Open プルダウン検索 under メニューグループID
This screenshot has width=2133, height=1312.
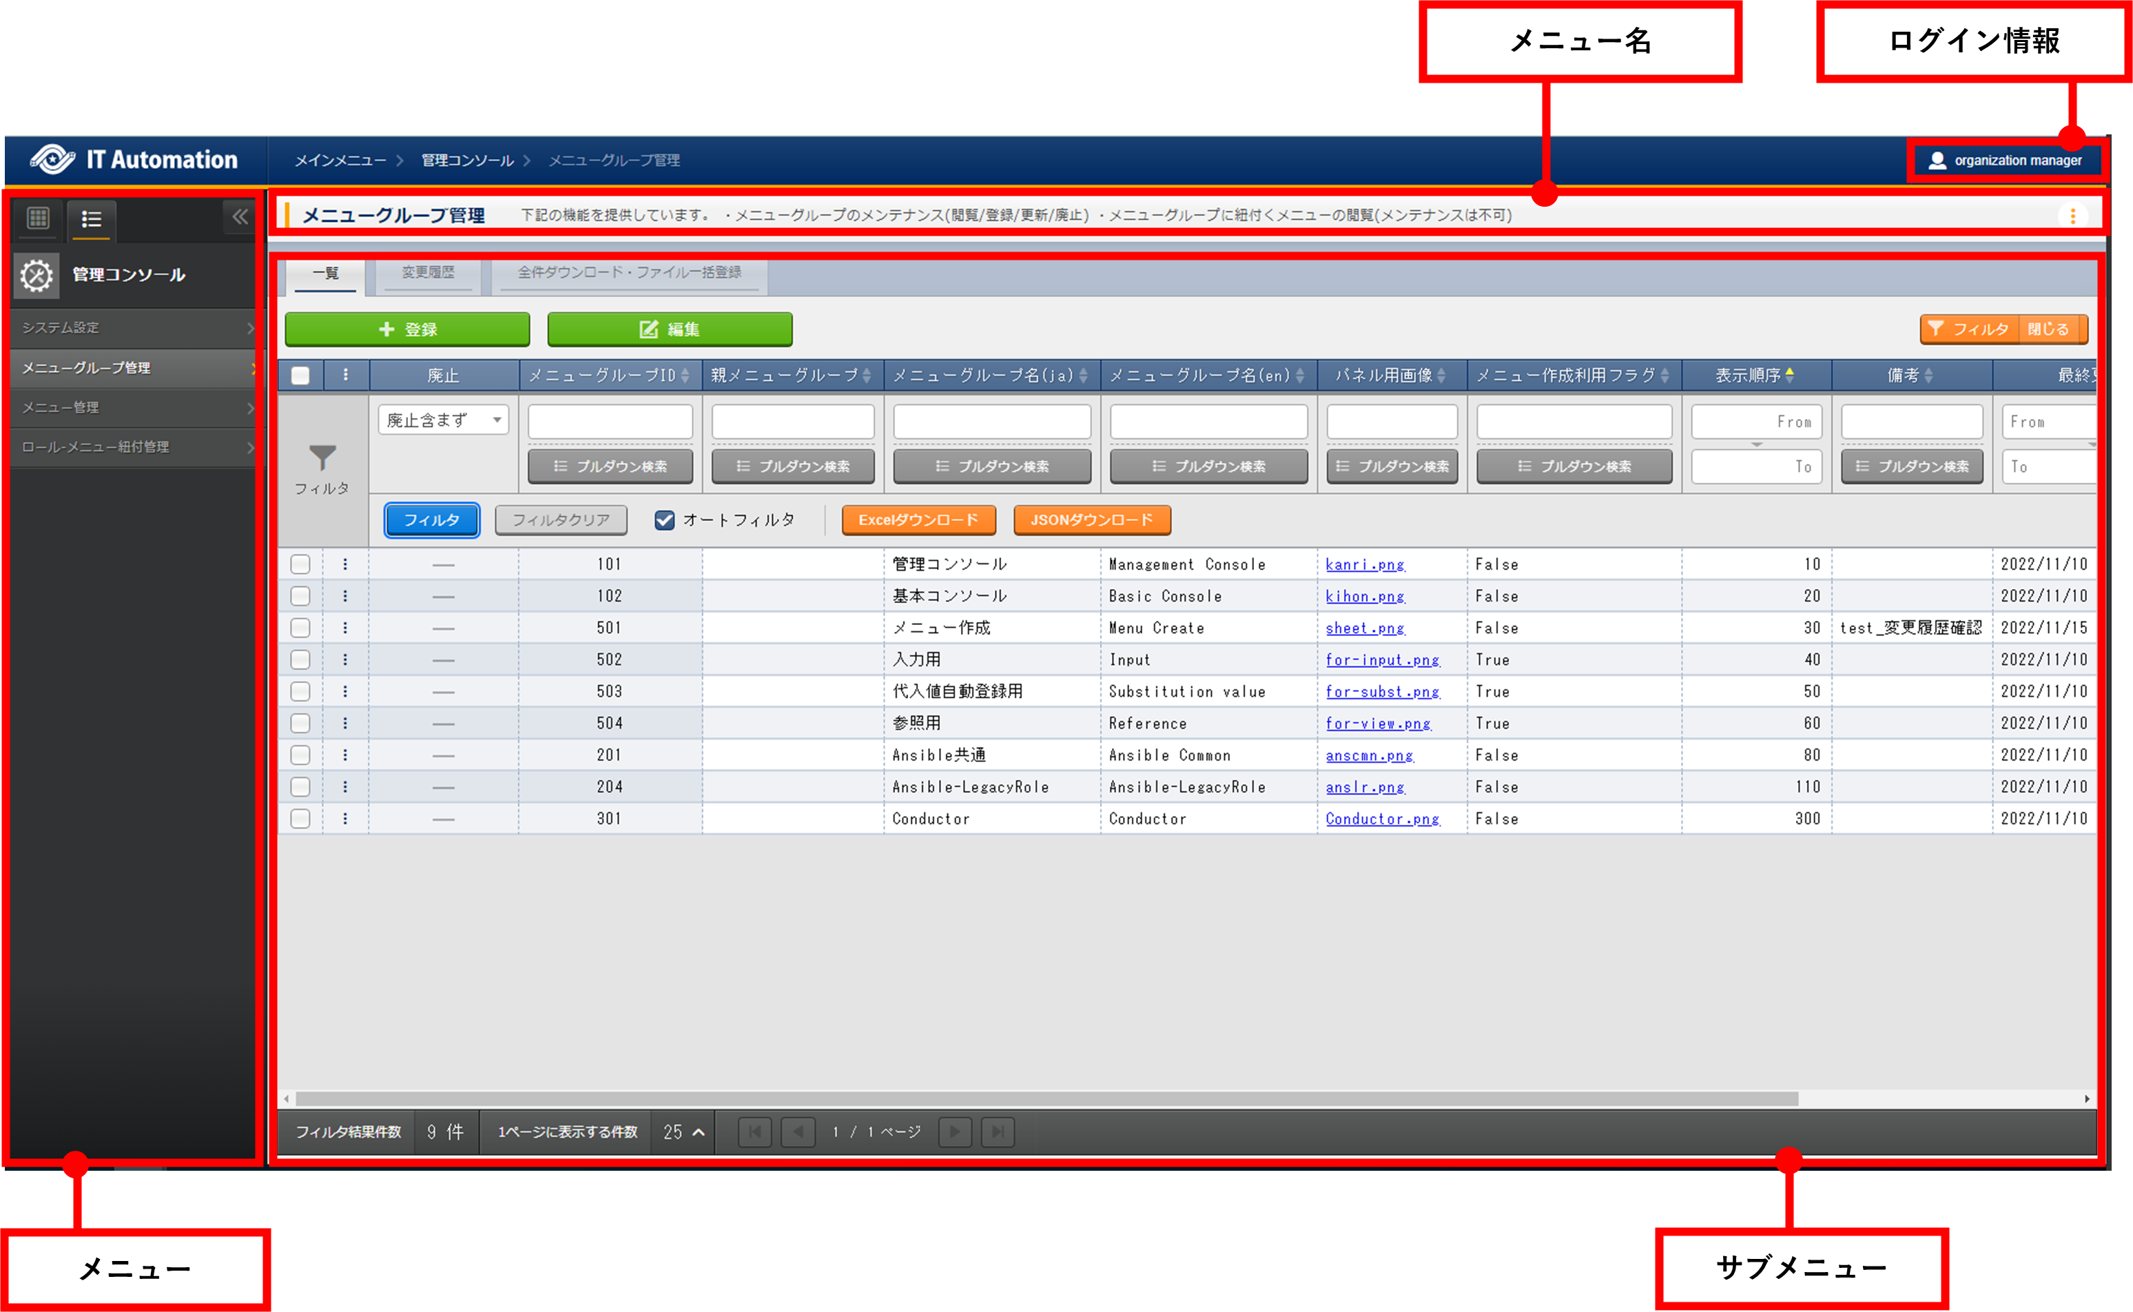pyautogui.click(x=610, y=466)
